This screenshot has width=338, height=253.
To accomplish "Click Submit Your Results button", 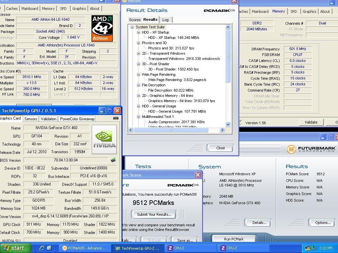I will pyautogui.click(x=154, y=214).
